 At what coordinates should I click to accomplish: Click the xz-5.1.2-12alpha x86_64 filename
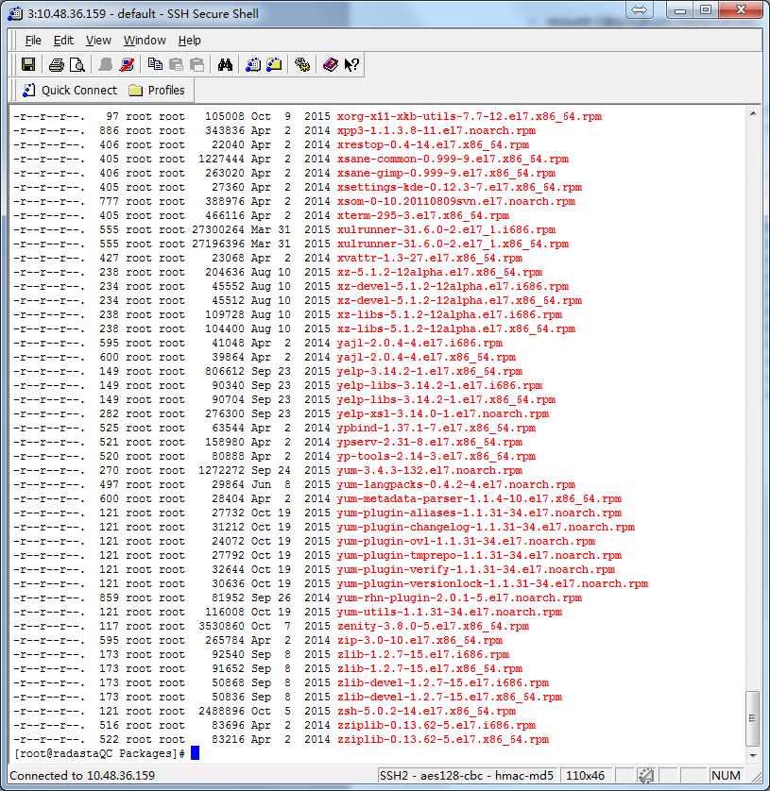(x=439, y=272)
